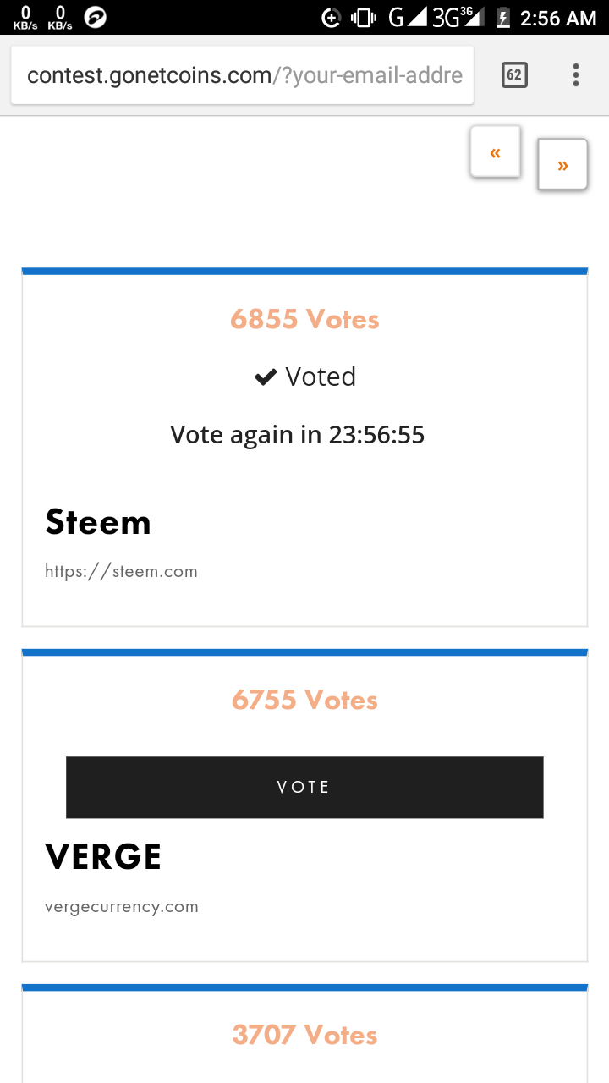Screen dimensions: 609x1083
Task: Go to previous page with « arrow
Action: click(496, 152)
